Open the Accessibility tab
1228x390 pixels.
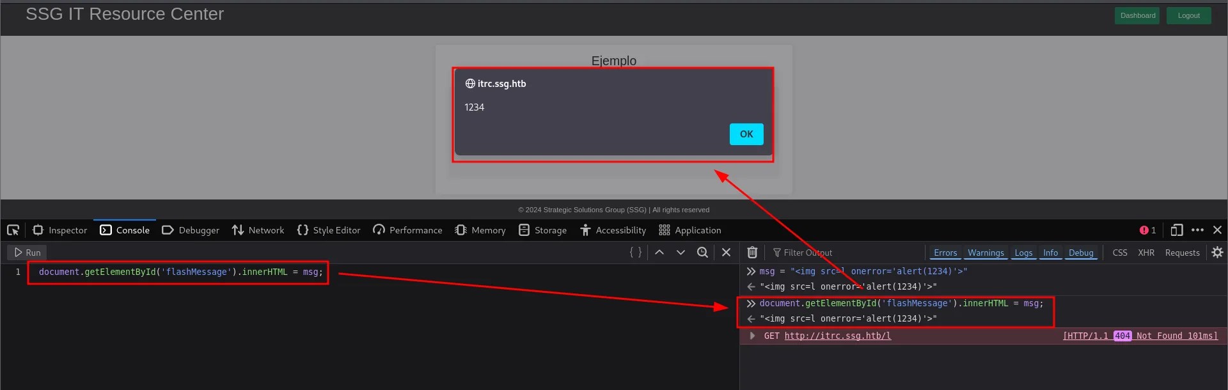(x=613, y=230)
